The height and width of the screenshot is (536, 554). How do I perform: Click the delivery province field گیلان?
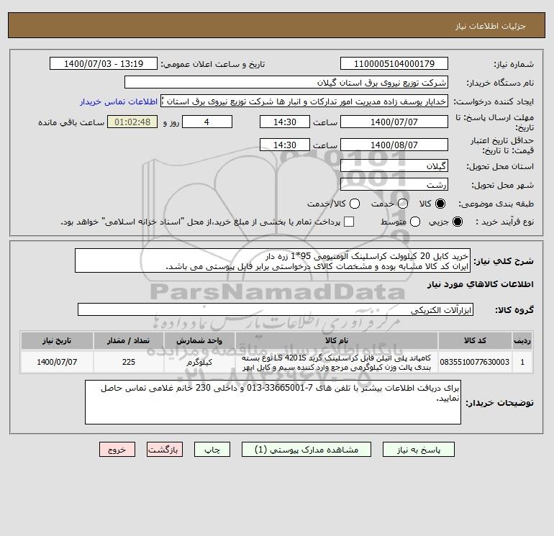(x=394, y=165)
